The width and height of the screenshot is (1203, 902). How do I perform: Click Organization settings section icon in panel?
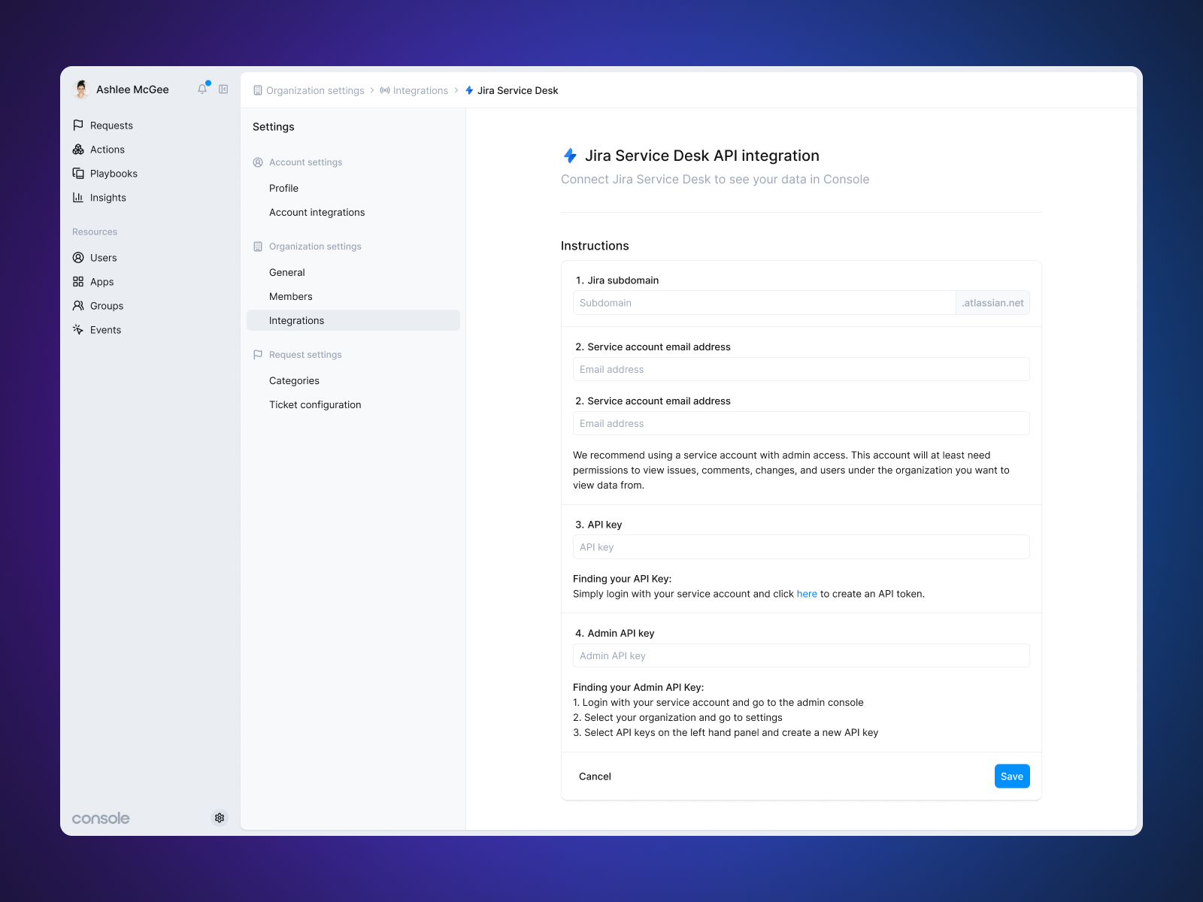258,247
